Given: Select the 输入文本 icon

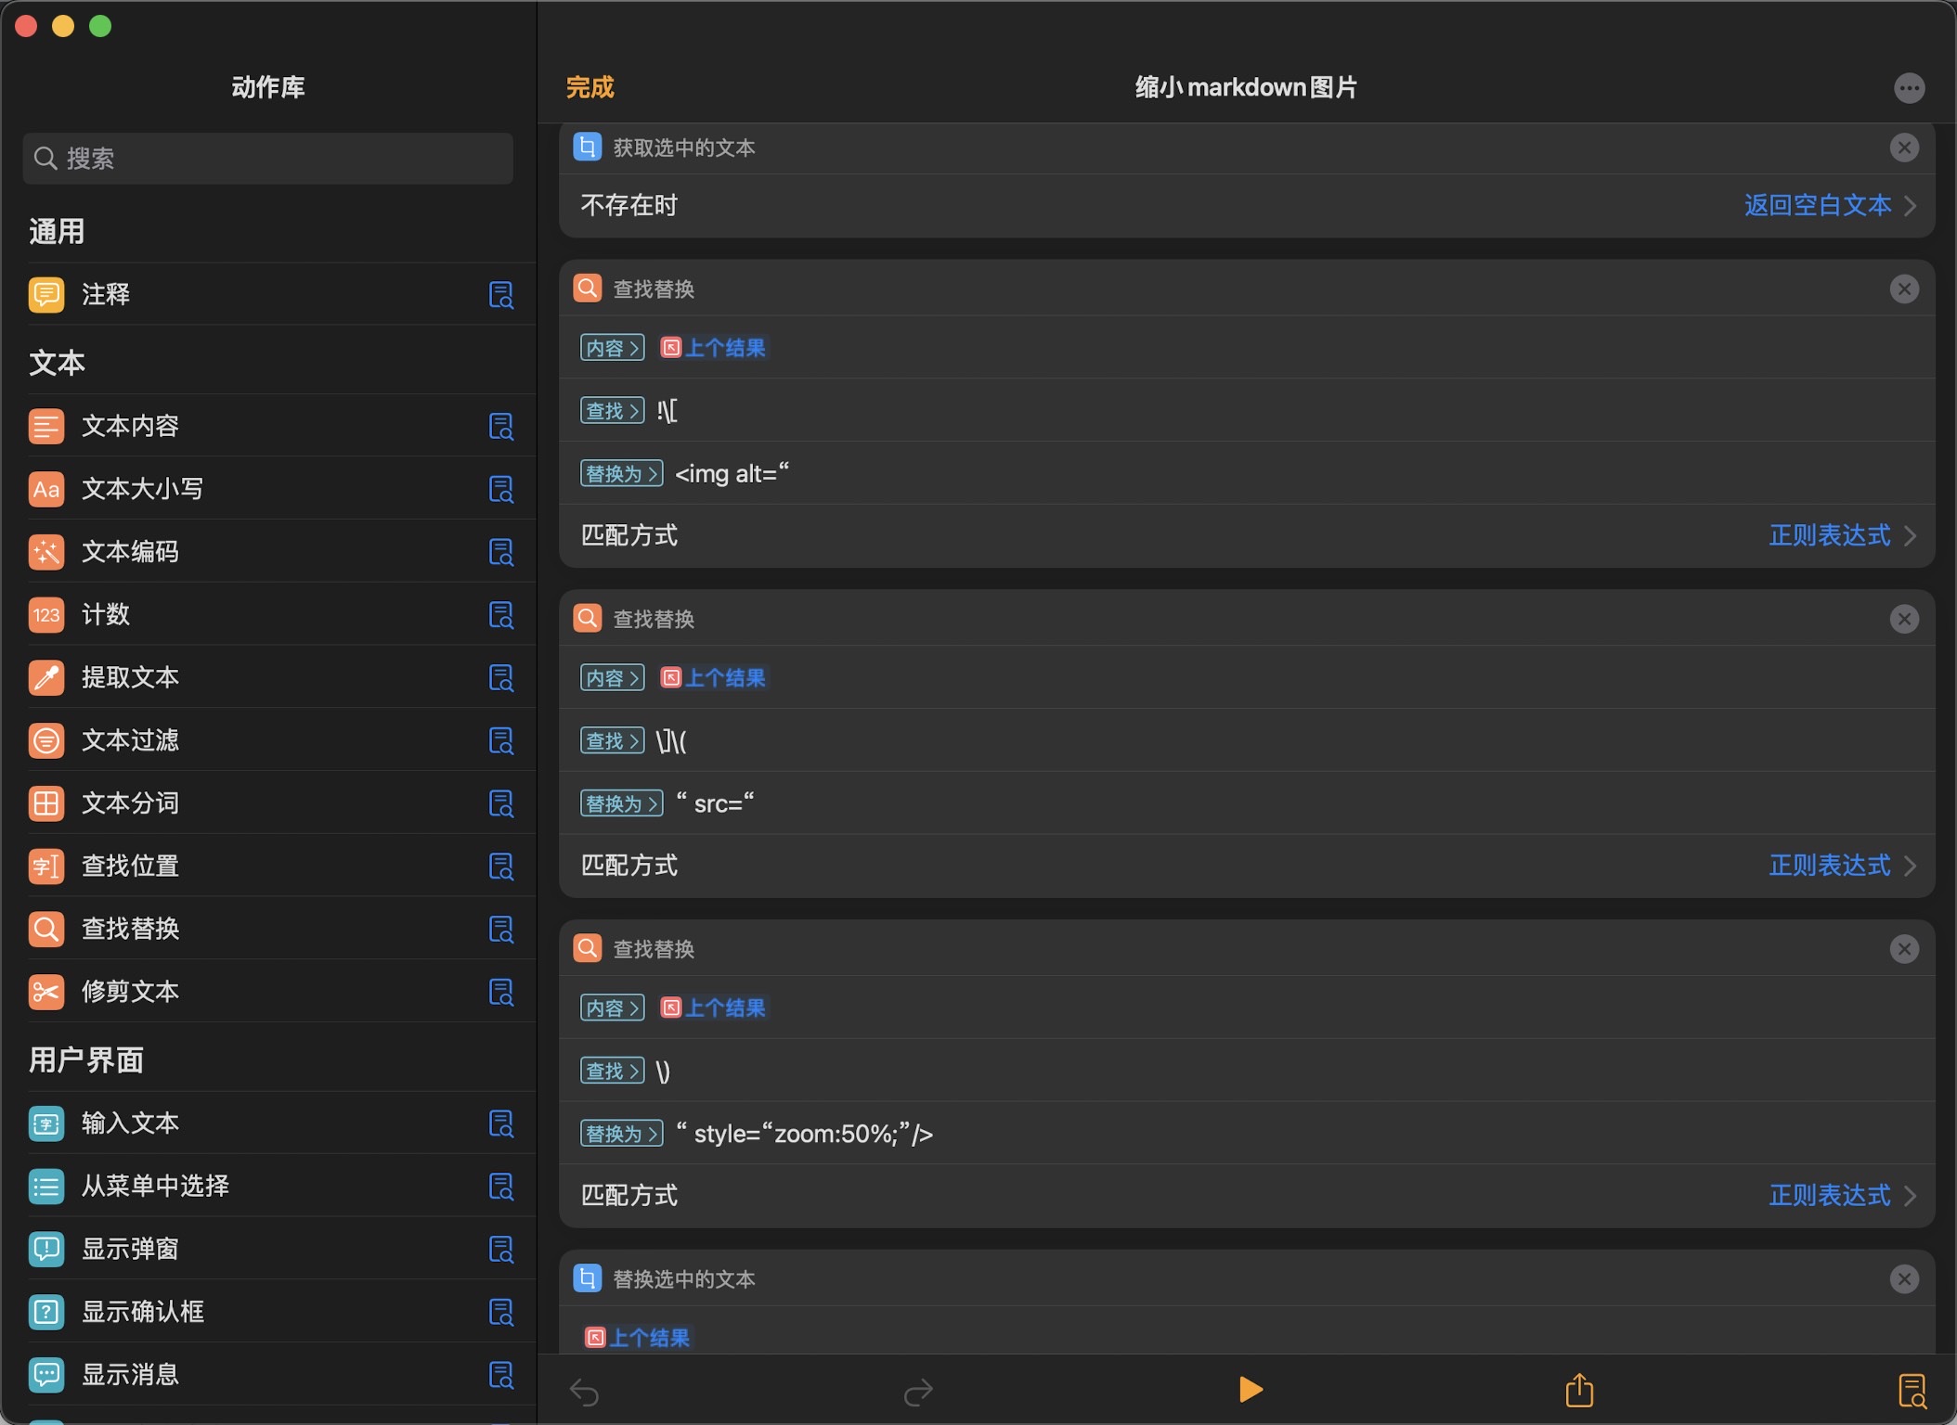Looking at the screenshot, I should [46, 1123].
